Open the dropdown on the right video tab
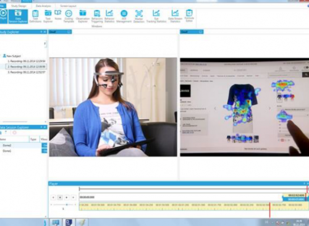The width and height of the screenshot is (309, 226). (x=200, y=31)
